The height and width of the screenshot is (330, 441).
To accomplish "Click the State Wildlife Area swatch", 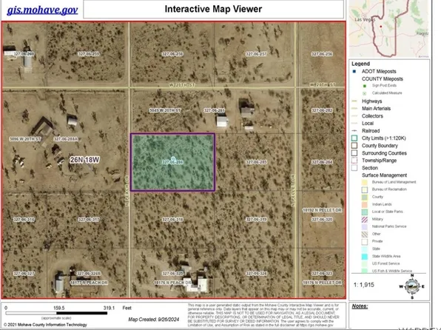I will coord(365,257).
